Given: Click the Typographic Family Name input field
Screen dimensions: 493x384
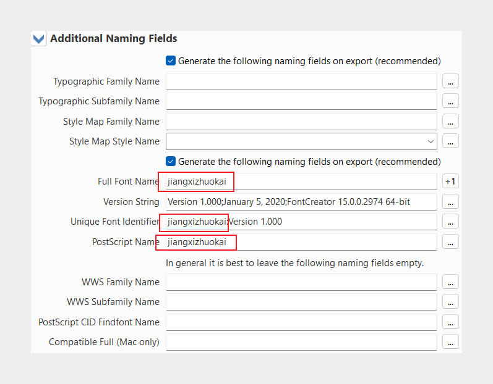Looking at the screenshot, I should 301,81.
